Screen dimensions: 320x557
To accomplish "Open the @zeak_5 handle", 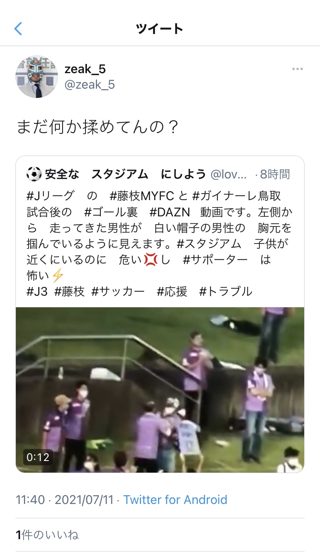I will coord(90,85).
